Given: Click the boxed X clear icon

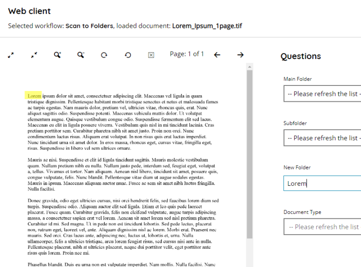Looking at the screenshot, I should pyautogui.click(x=151, y=55).
